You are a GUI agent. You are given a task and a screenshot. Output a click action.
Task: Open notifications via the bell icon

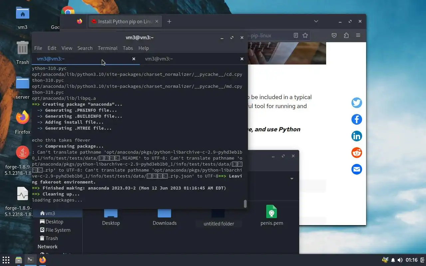393,260
